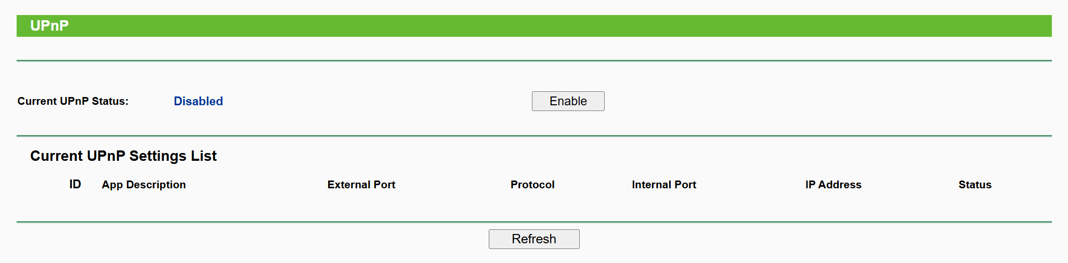The image size is (1068, 263).
Task: Click the External Port column header
Action: (x=361, y=185)
